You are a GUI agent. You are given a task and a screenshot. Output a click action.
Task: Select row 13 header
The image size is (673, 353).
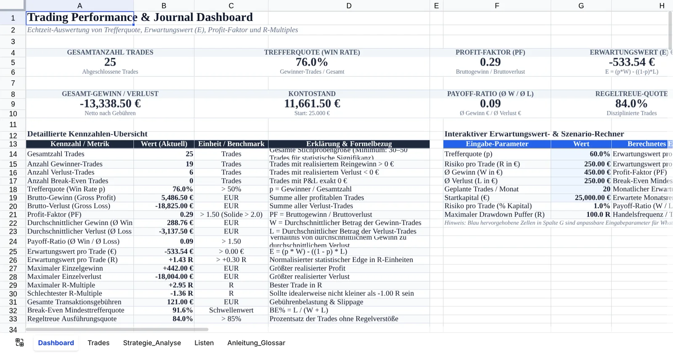click(13, 144)
